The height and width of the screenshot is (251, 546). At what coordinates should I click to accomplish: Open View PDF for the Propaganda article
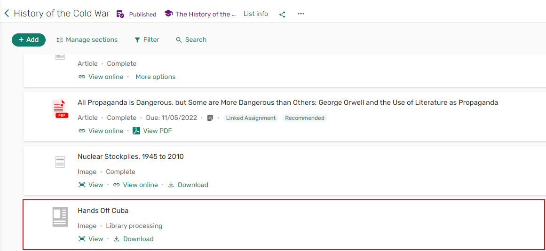click(152, 131)
